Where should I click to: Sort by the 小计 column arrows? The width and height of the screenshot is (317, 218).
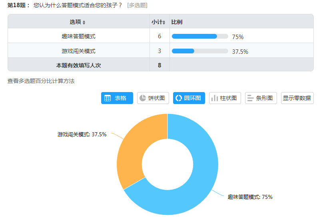164,22
